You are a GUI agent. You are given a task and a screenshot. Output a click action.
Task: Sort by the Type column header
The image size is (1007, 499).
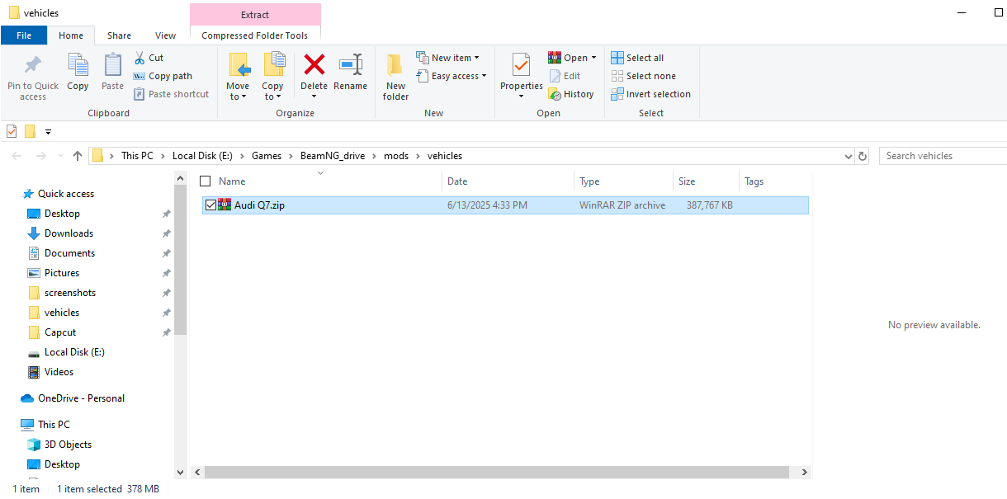tap(623, 181)
